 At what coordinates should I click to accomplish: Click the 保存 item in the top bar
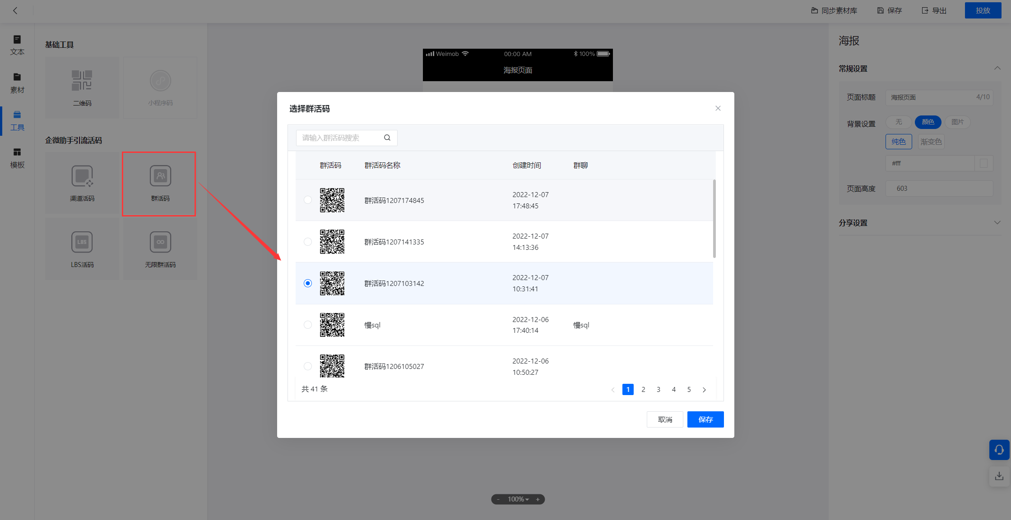(x=889, y=10)
